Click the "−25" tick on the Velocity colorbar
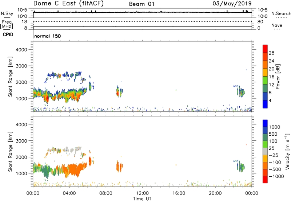This screenshot has width=291, height=201. (x=274, y=155)
